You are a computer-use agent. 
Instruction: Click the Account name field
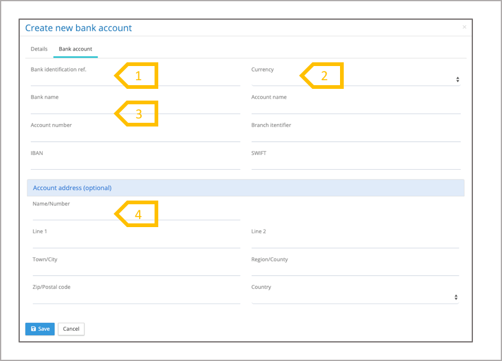click(355, 107)
